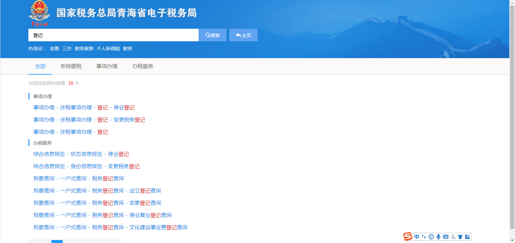Click the highlighted blue pagination button
515x243 pixels.
click(x=57, y=241)
